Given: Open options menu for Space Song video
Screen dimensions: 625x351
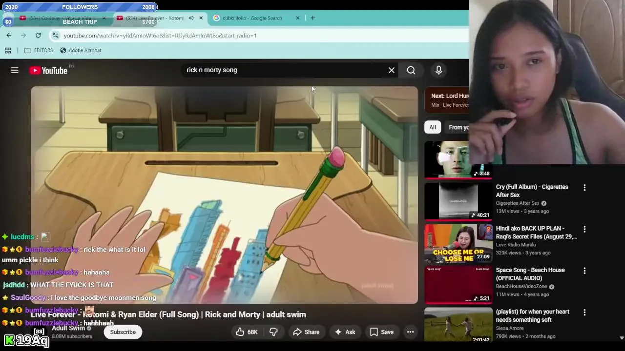Looking at the screenshot, I should (x=584, y=271).
